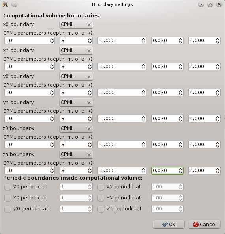Check the Z0 periodic at option
This screenshot has height=234, width=225.
pyautogui.click(x=7, y=209)
